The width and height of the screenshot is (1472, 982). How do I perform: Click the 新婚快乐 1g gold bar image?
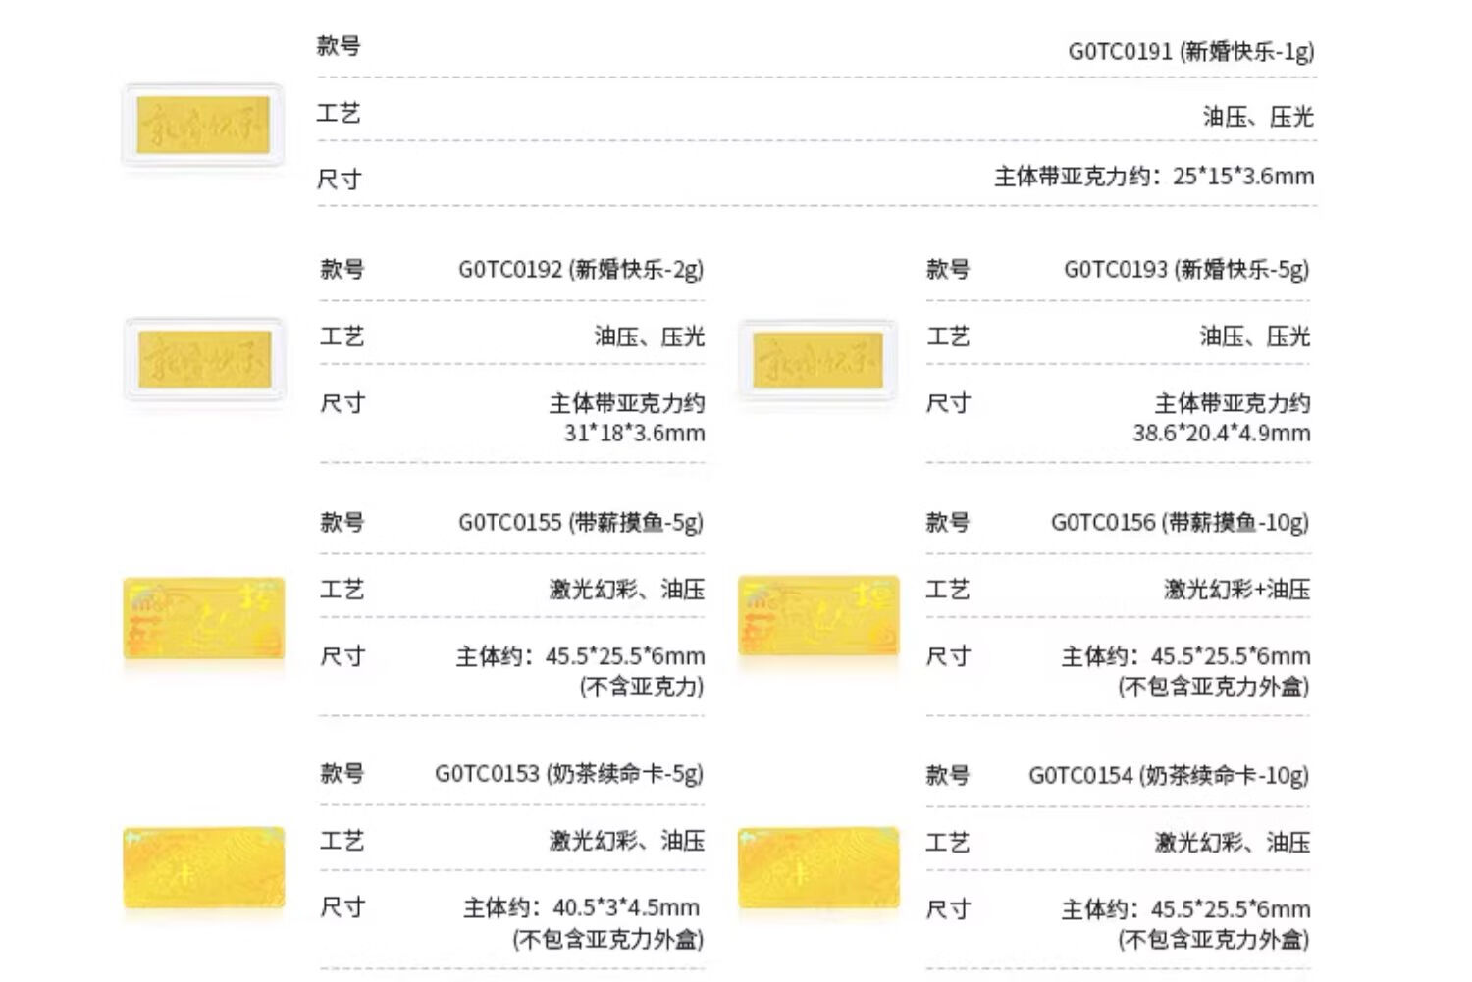coord(203,126)
